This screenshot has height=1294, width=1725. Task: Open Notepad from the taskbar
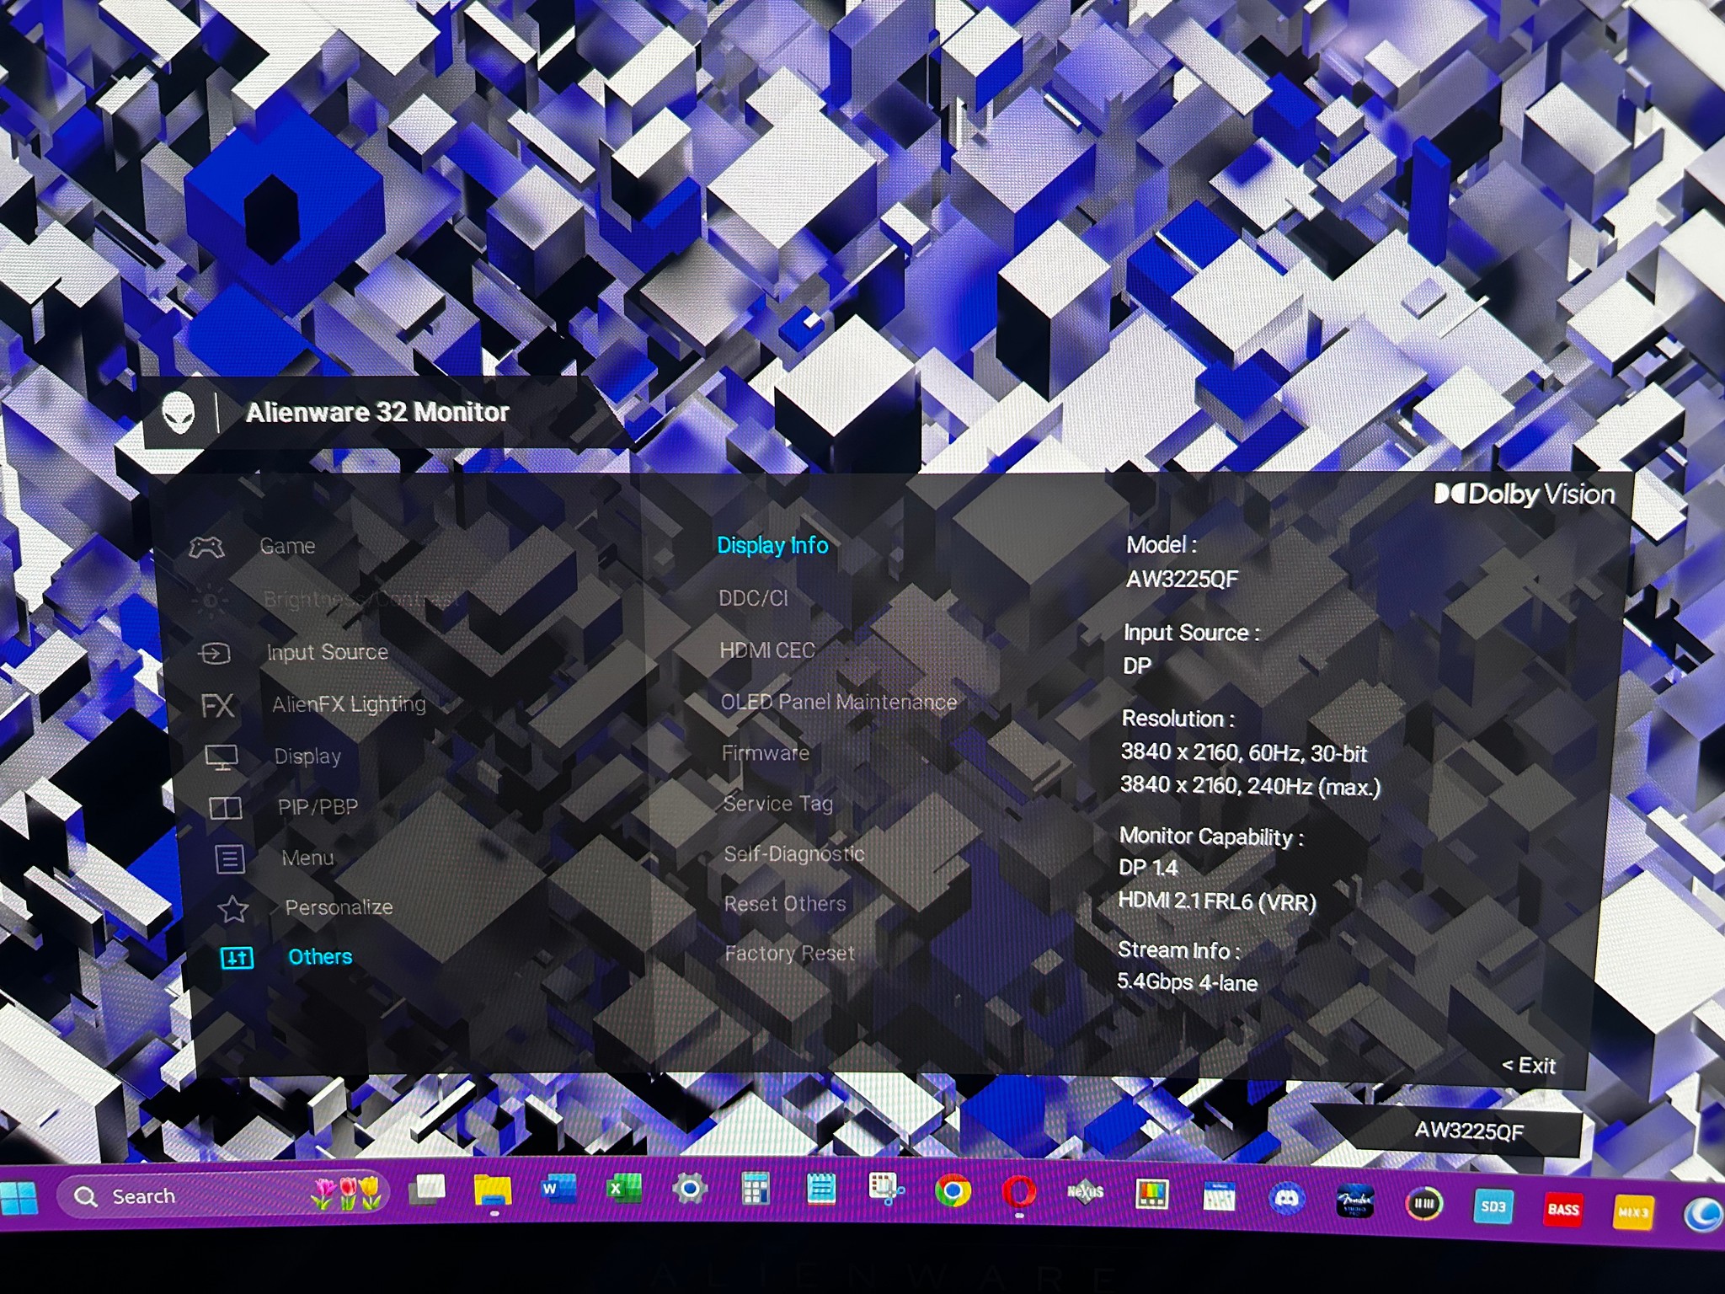(x=820, y=1189)
